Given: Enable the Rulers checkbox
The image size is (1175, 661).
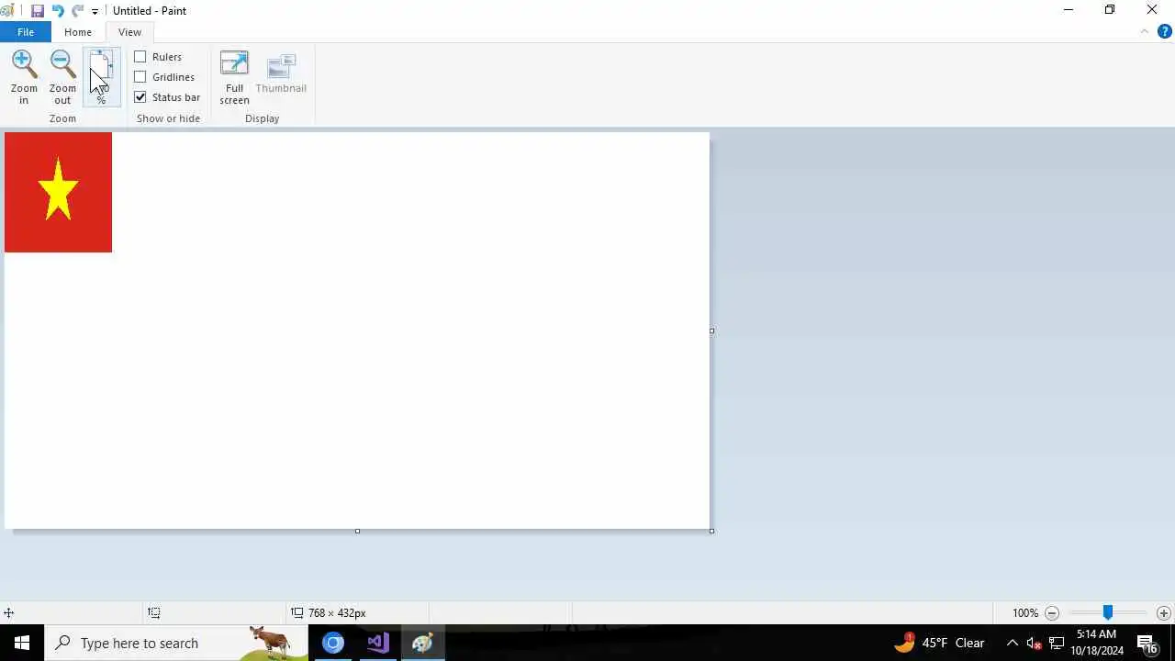Looking at the screenshot, I should pyautogui.click(x=140, y=57).
